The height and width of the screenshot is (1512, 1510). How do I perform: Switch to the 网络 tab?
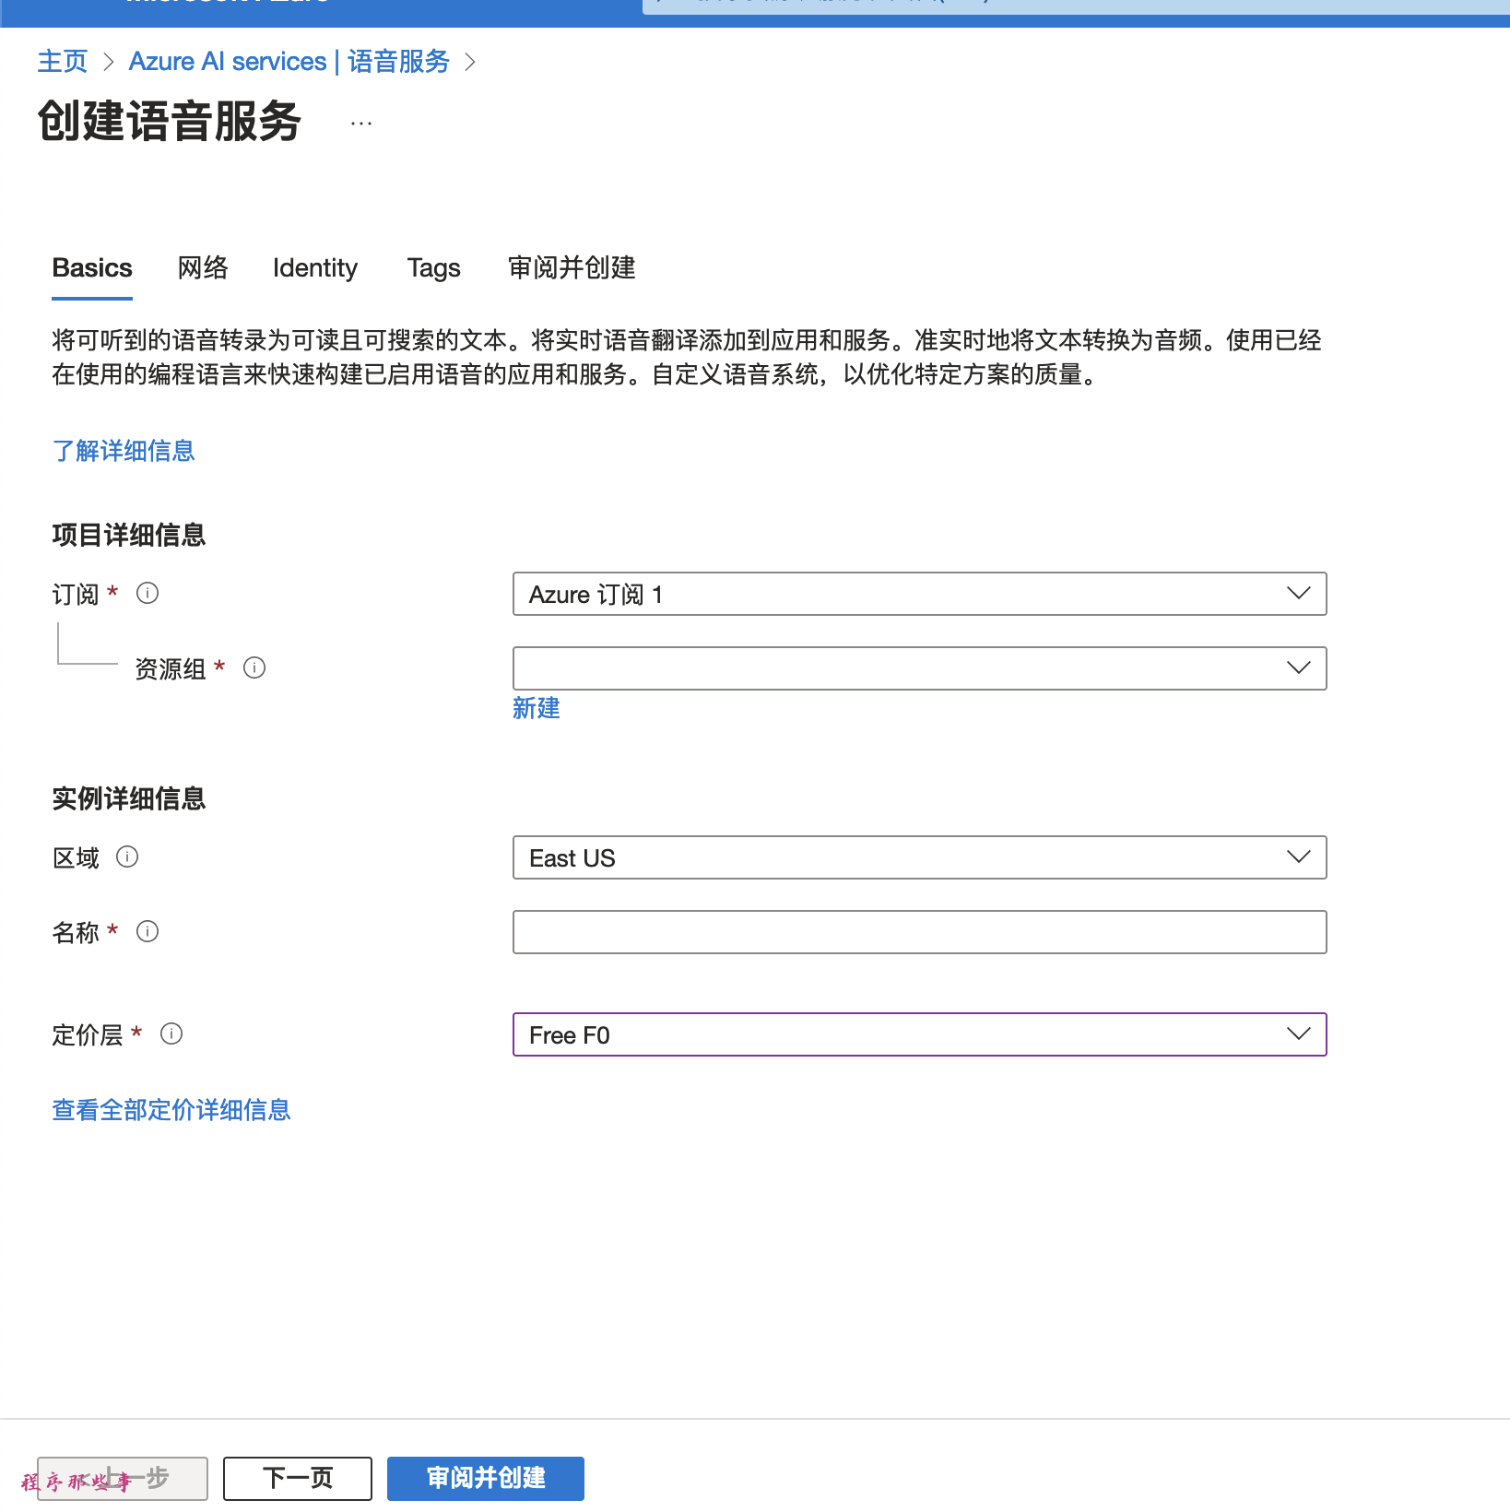tap(203, 267)
